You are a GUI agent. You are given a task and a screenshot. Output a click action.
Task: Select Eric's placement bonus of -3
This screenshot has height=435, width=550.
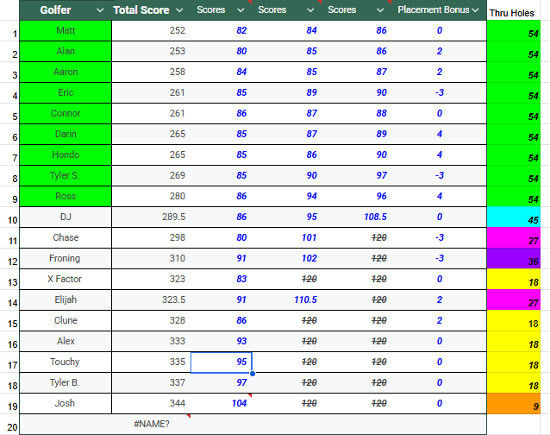[x=439, y=92]
